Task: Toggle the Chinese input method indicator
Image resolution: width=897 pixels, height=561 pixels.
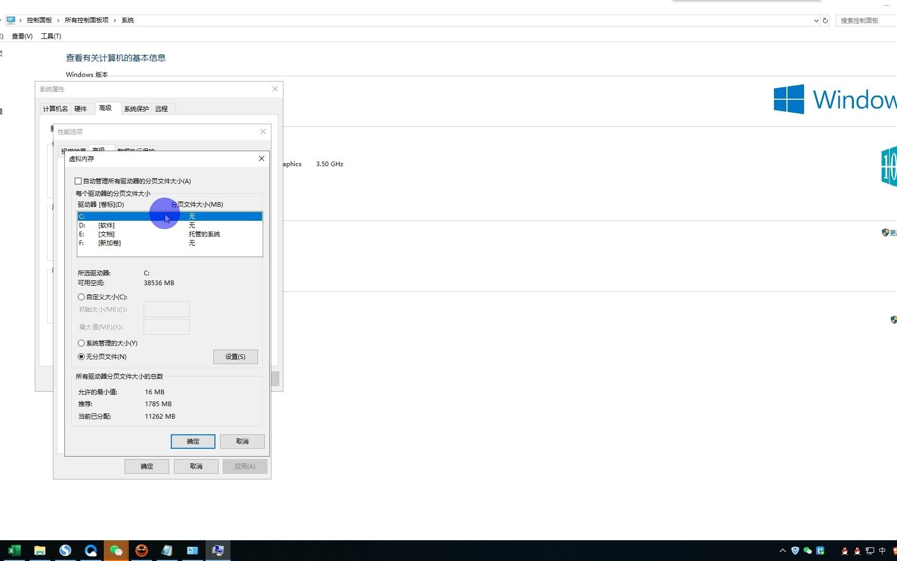Action: (x=882, y=551)
